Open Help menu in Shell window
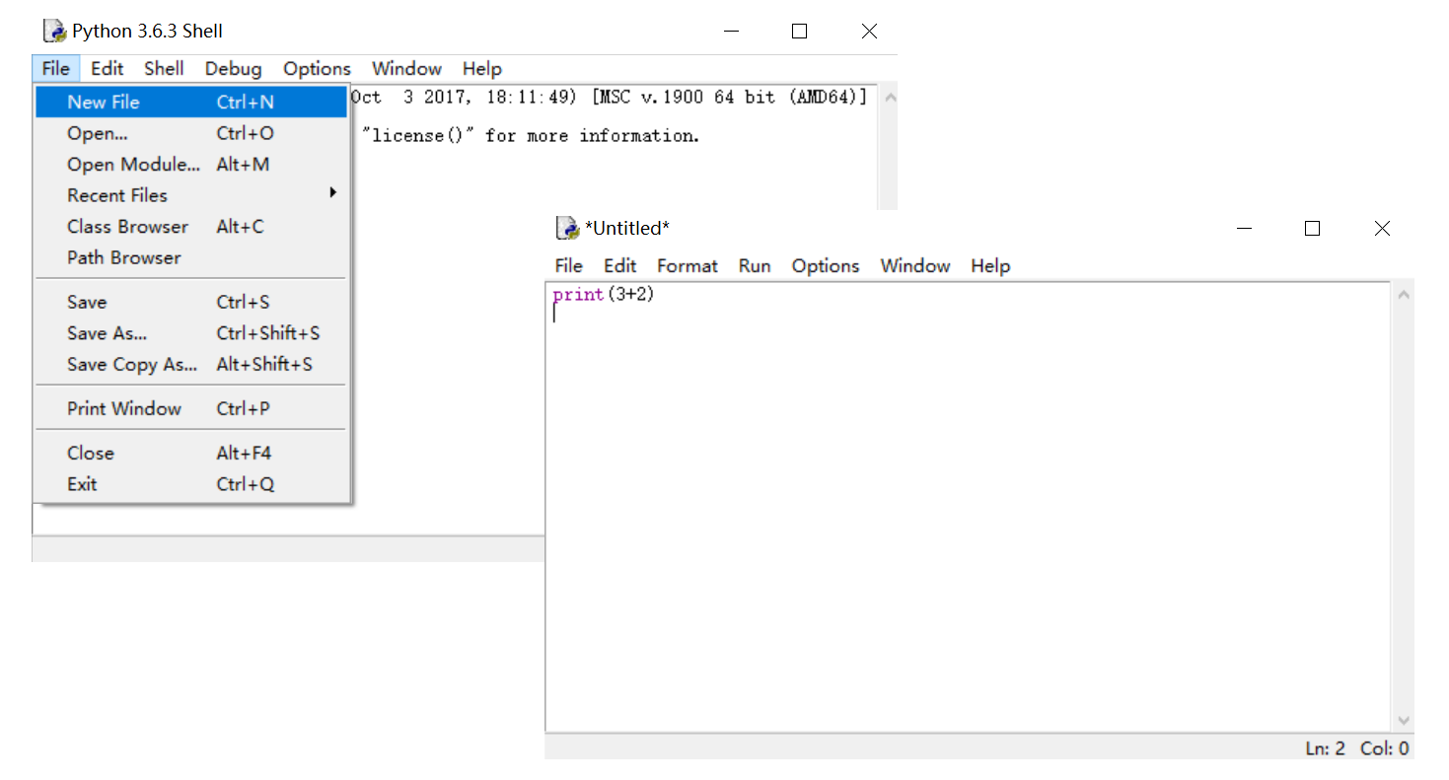1449x780 pixels. click(x=482, y=69)
